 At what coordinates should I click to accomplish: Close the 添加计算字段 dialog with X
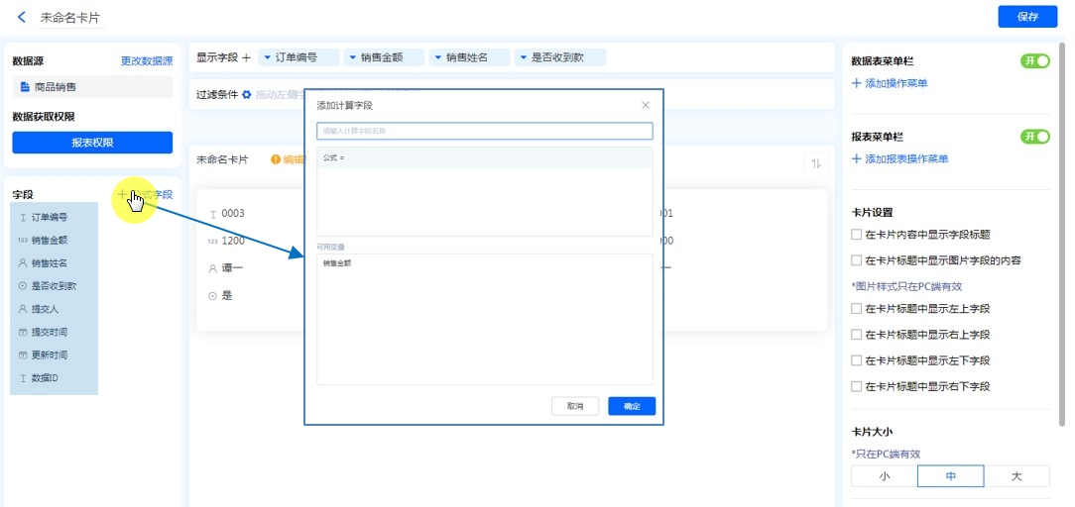pos(646,105)
